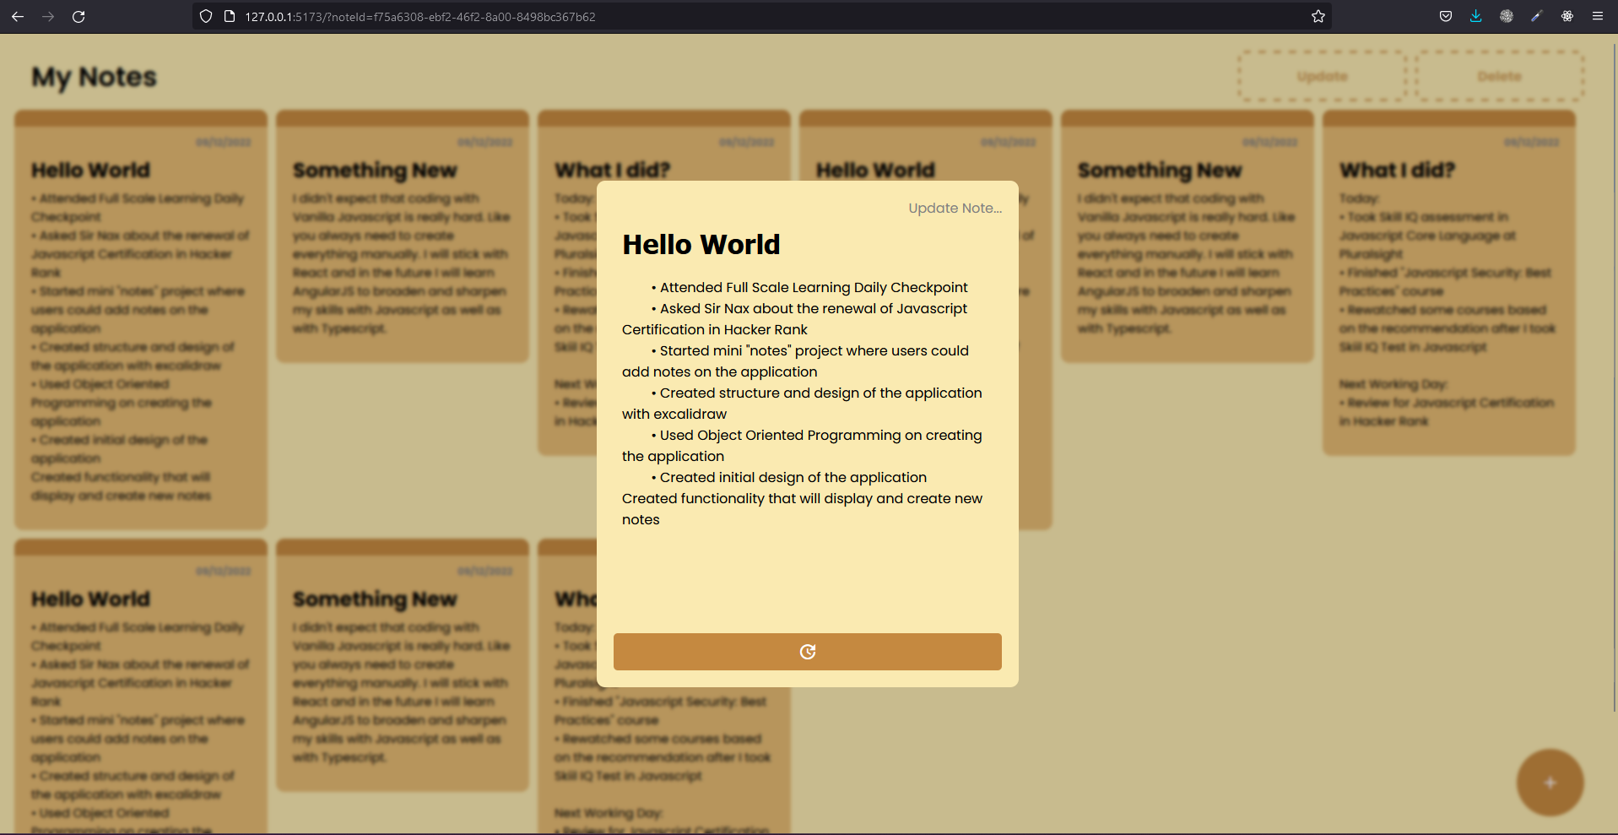
Task: Open the Downloads panel arrow icon
Action: coord(1475,17)
